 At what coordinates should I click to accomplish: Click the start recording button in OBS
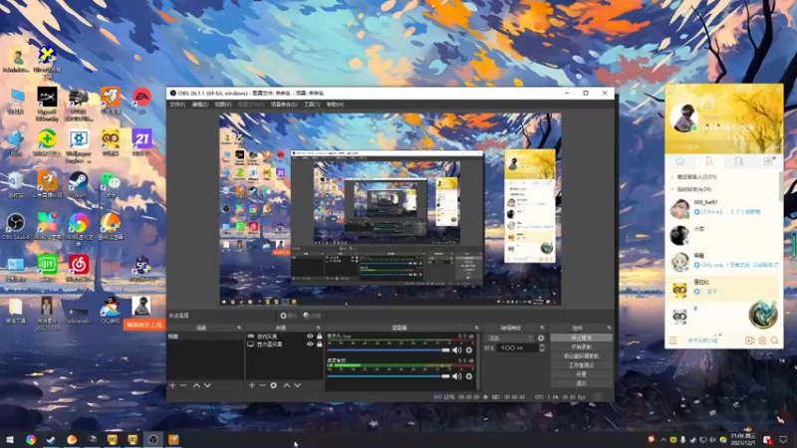581,346
